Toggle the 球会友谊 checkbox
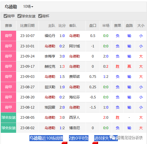 19,16
